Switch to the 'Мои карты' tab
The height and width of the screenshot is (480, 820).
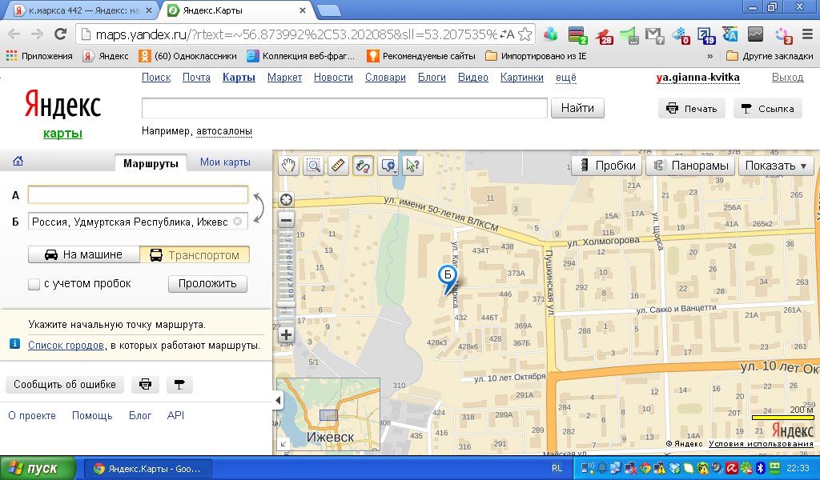click(225, 162)
